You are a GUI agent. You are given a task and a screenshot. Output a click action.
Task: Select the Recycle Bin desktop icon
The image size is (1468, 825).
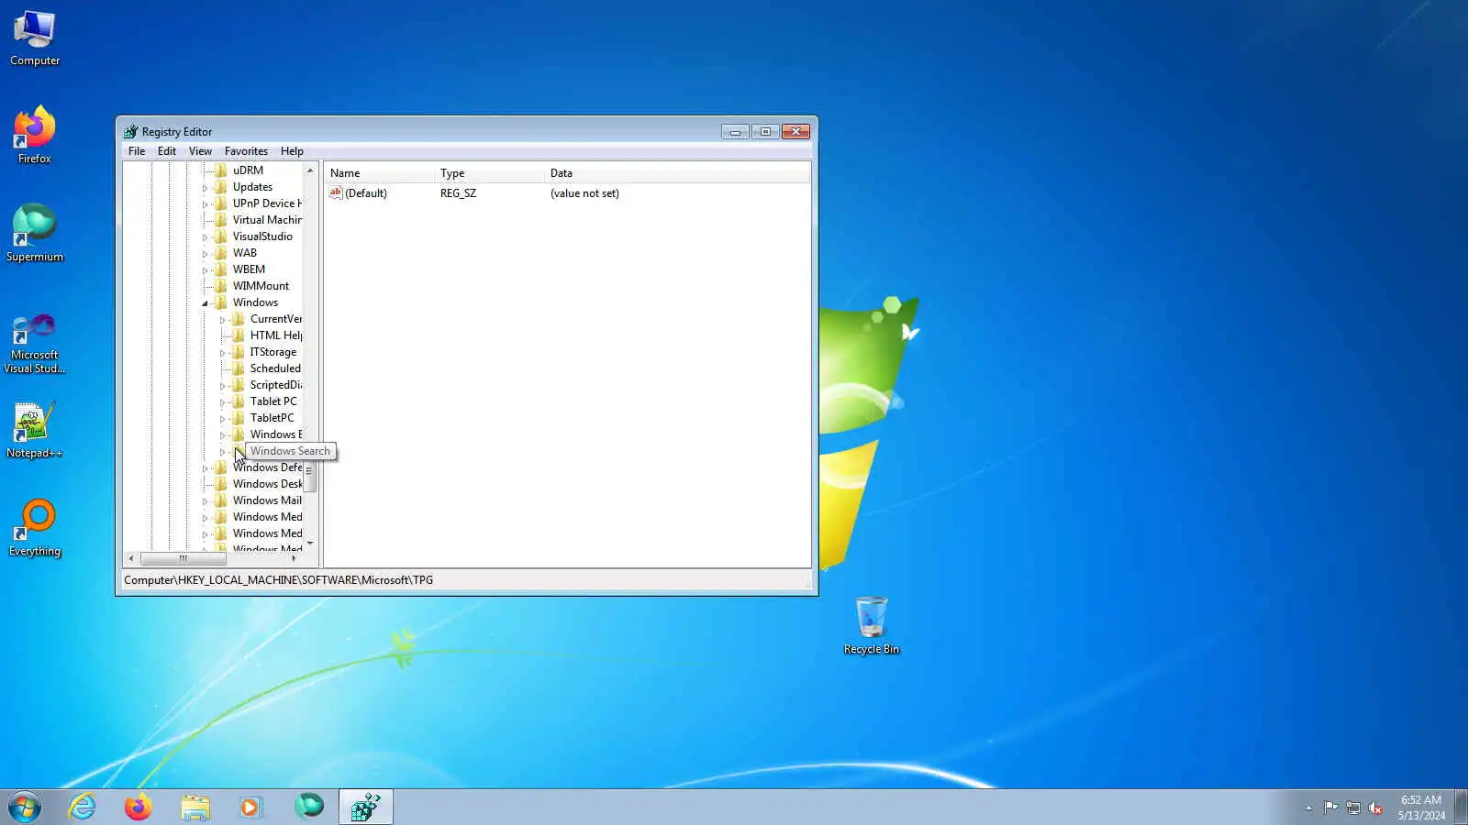(x=872, y=626)
